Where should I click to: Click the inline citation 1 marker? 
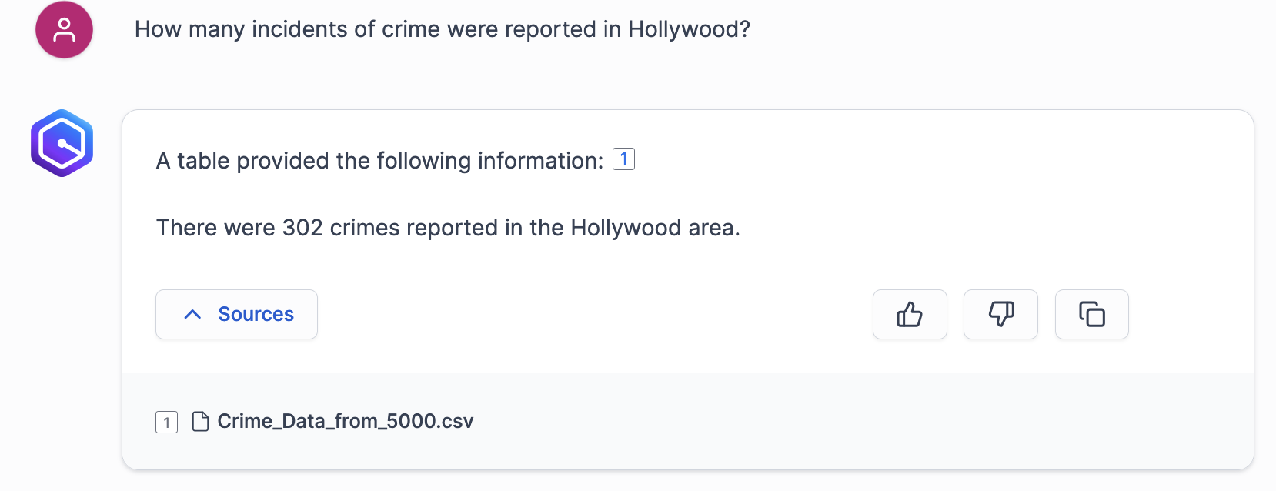click(x=623, y=159)
